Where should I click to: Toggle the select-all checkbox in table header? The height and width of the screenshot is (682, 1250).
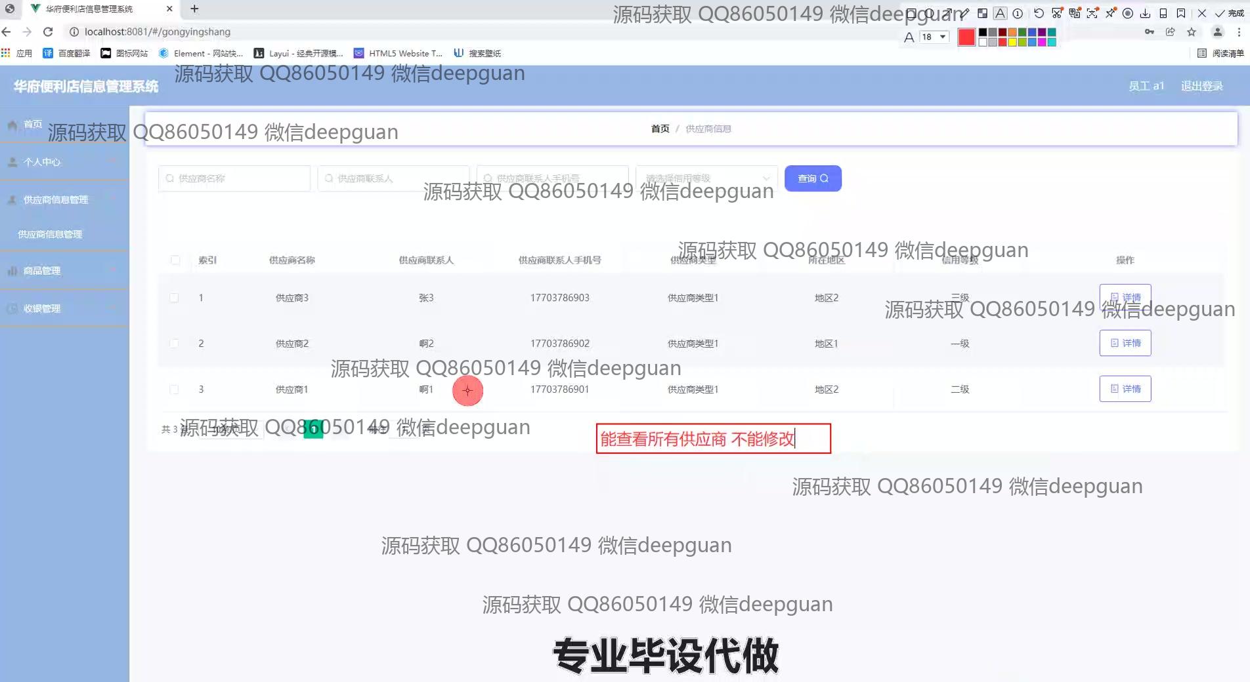[175, 260]
